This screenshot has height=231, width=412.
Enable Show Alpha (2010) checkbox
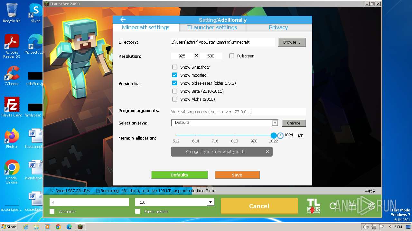[x=175, y=99]
